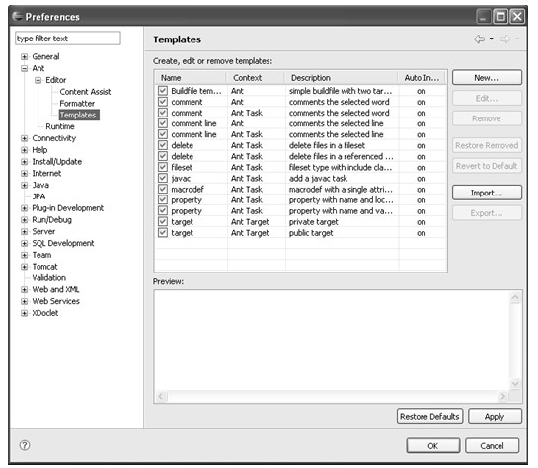Toggle checkbox for 'delete files in a fileset'
Screen dimensions: 538x468
tap(163, 145)
